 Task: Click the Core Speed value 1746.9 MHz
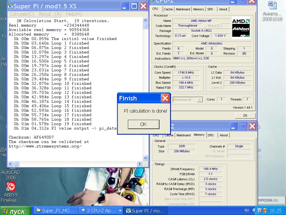[186, 73]
